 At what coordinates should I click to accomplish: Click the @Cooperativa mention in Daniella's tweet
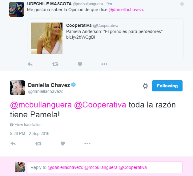(100, 105)
